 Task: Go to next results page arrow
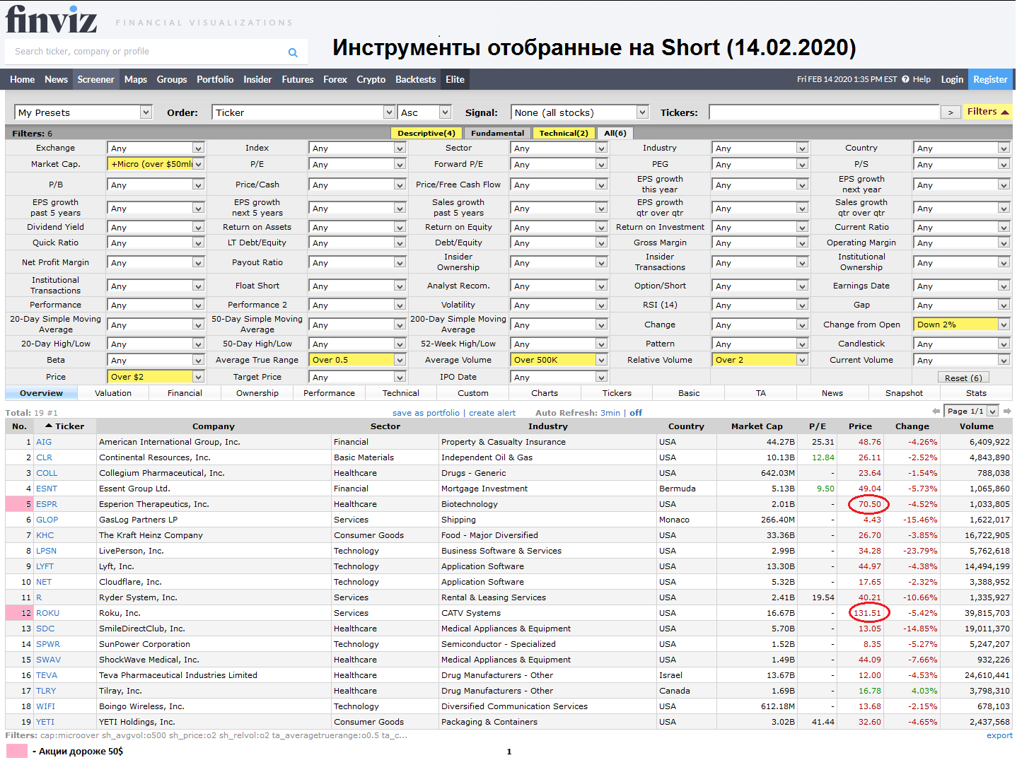(1008, 411)
